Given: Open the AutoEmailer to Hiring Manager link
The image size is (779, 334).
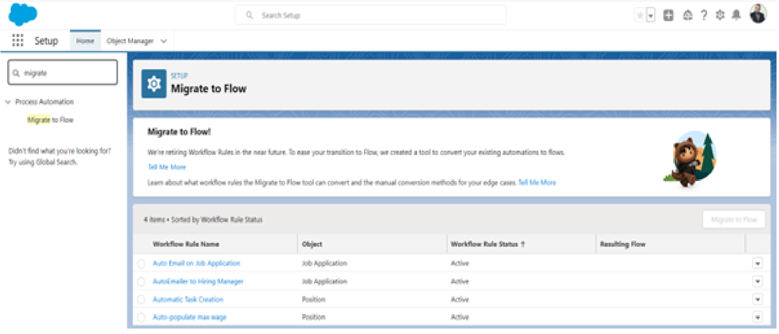Looking at the screenshot, I should pos(198,281).
